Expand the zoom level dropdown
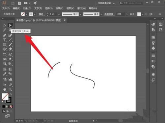The width and height of the screenshot is (165, 123). (26, 121)
